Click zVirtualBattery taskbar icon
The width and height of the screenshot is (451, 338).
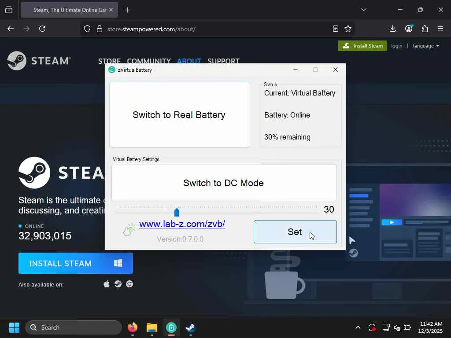171,327
